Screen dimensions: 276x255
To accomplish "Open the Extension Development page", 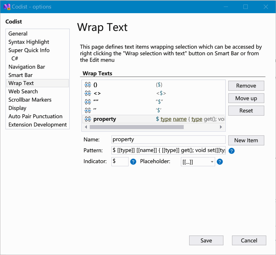I will coord(37,124).
